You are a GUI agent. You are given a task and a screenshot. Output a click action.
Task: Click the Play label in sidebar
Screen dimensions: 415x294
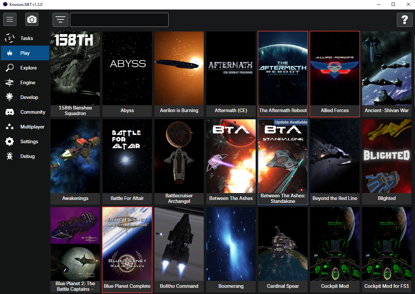[25, 53]
